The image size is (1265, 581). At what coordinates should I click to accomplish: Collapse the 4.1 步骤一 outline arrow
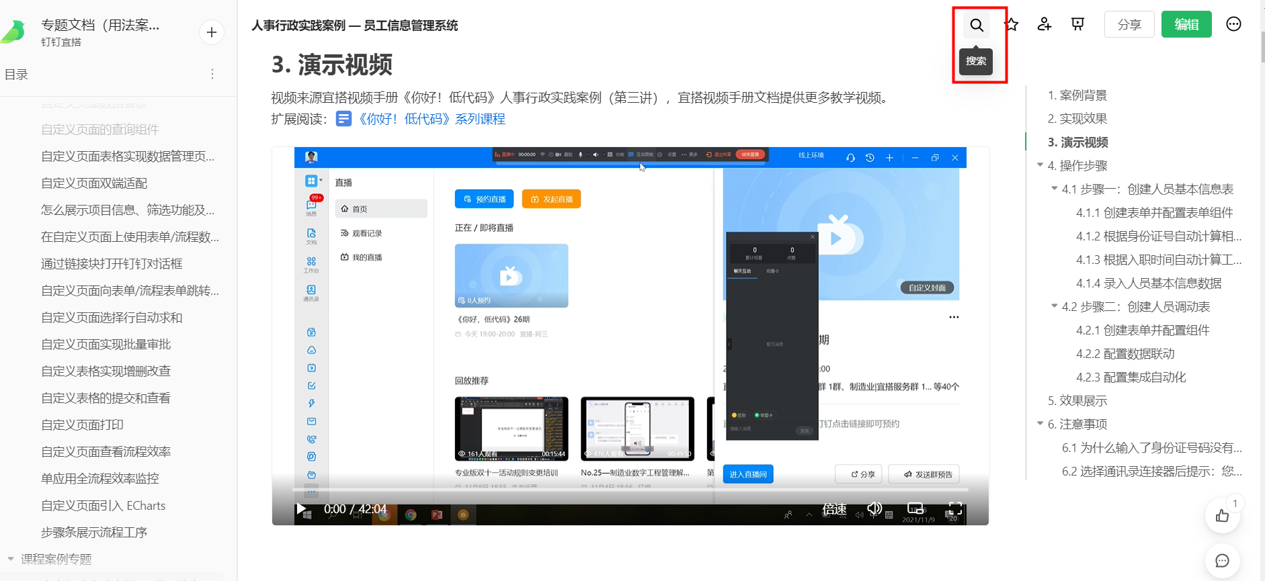click(1054, 188)
